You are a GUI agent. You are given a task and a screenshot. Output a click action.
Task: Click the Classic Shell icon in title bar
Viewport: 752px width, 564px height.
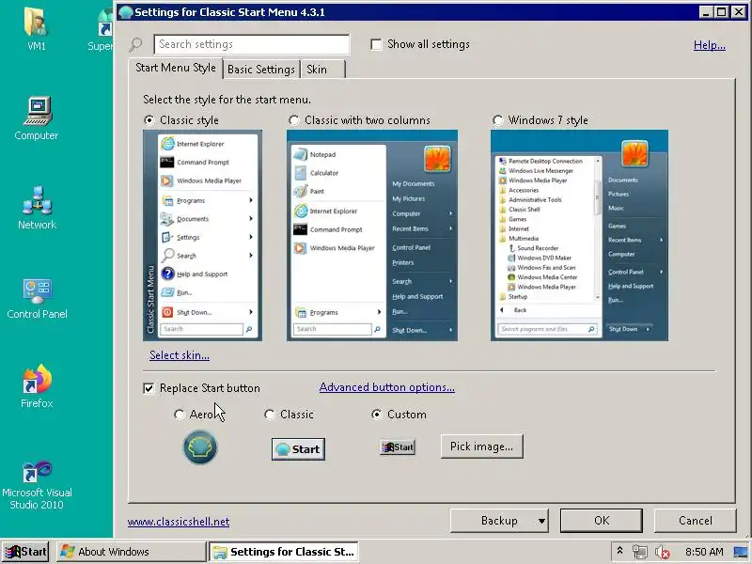[x=126, y=12]
